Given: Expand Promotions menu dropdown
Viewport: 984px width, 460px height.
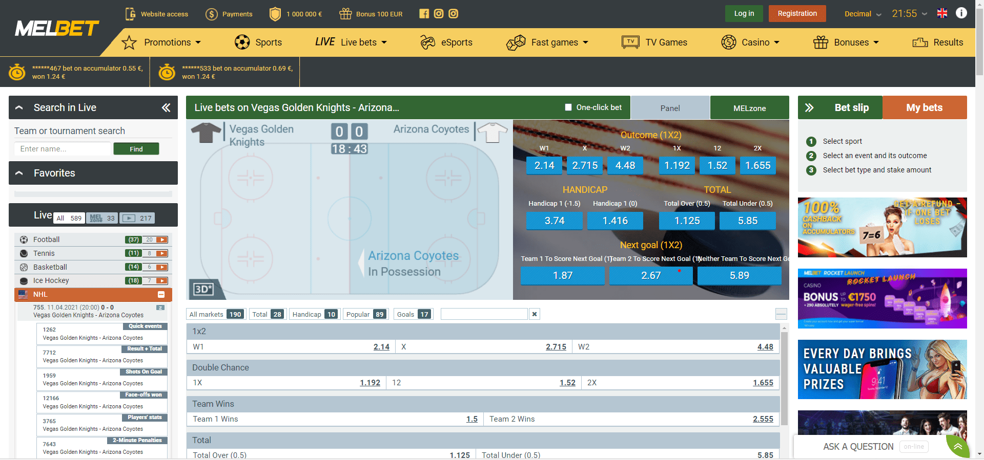Looking at the screenshot, I should tap(198, 42).
